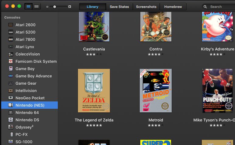Click the PC-FX label
Screen dimensions: 235x145
(22, 135)
